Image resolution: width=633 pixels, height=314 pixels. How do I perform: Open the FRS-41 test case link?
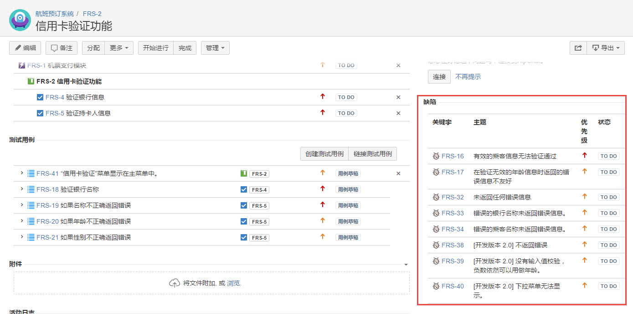click(97, 173)
